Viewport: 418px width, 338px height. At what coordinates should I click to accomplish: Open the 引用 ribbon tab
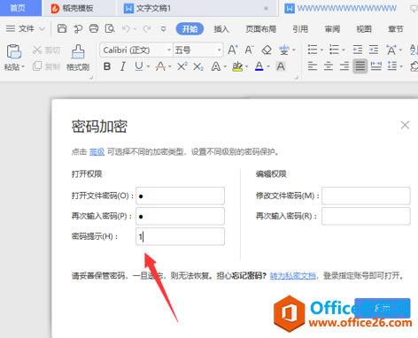click(300, 29)
